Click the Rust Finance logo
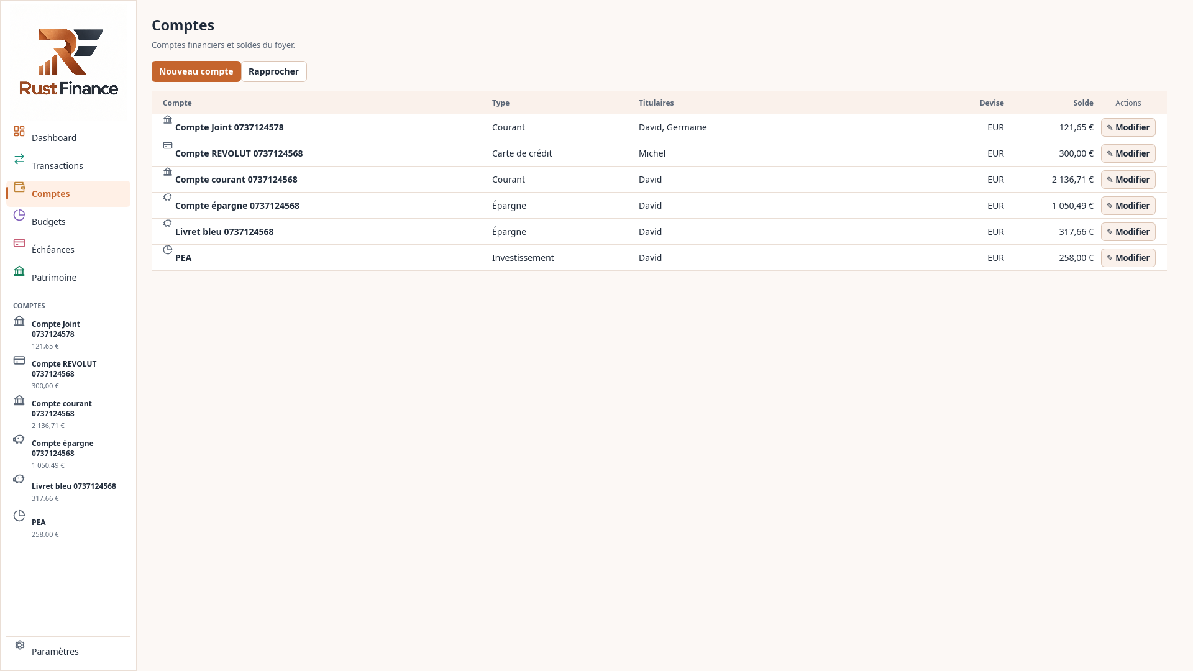Image resolution: width=1193 pixels, height=671 pixels. pyautogui.click(x=68, y=62)
